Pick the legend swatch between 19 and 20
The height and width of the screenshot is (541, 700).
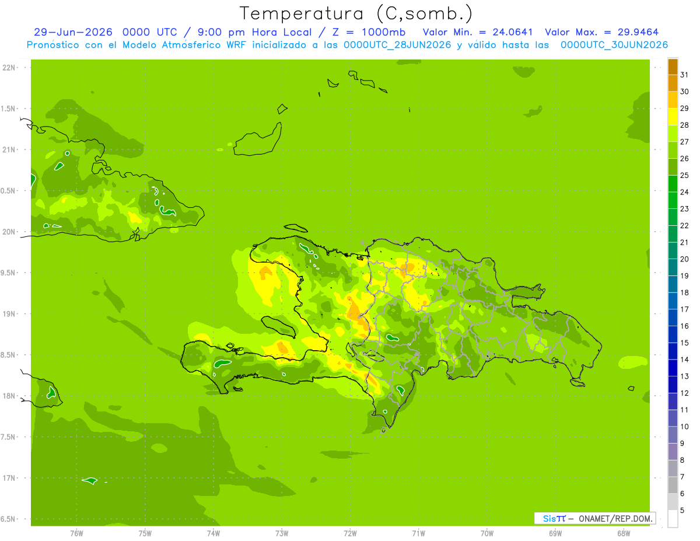click(x=673, y=267)
